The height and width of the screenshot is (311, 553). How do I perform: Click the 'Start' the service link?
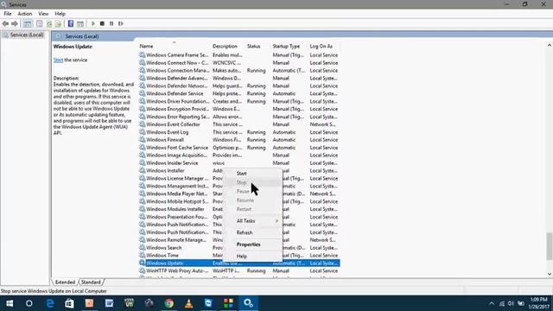[58, 60]
